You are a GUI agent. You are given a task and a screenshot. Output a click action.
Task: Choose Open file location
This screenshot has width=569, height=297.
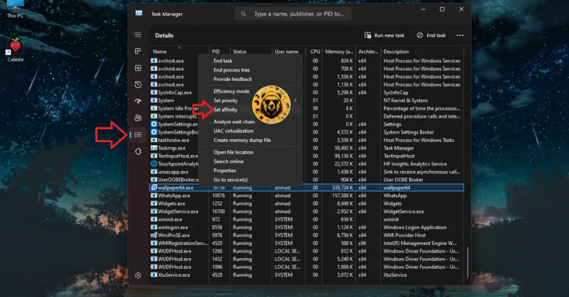click(x=233, y=152)
